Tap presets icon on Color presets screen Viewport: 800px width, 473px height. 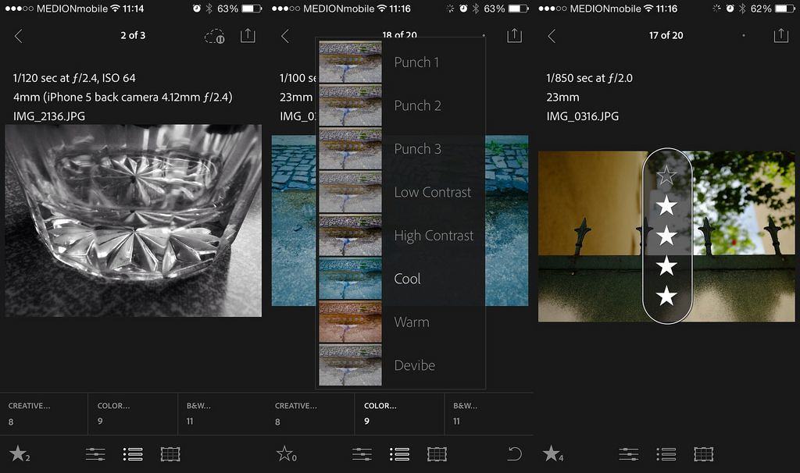click(x=399, y=453)
